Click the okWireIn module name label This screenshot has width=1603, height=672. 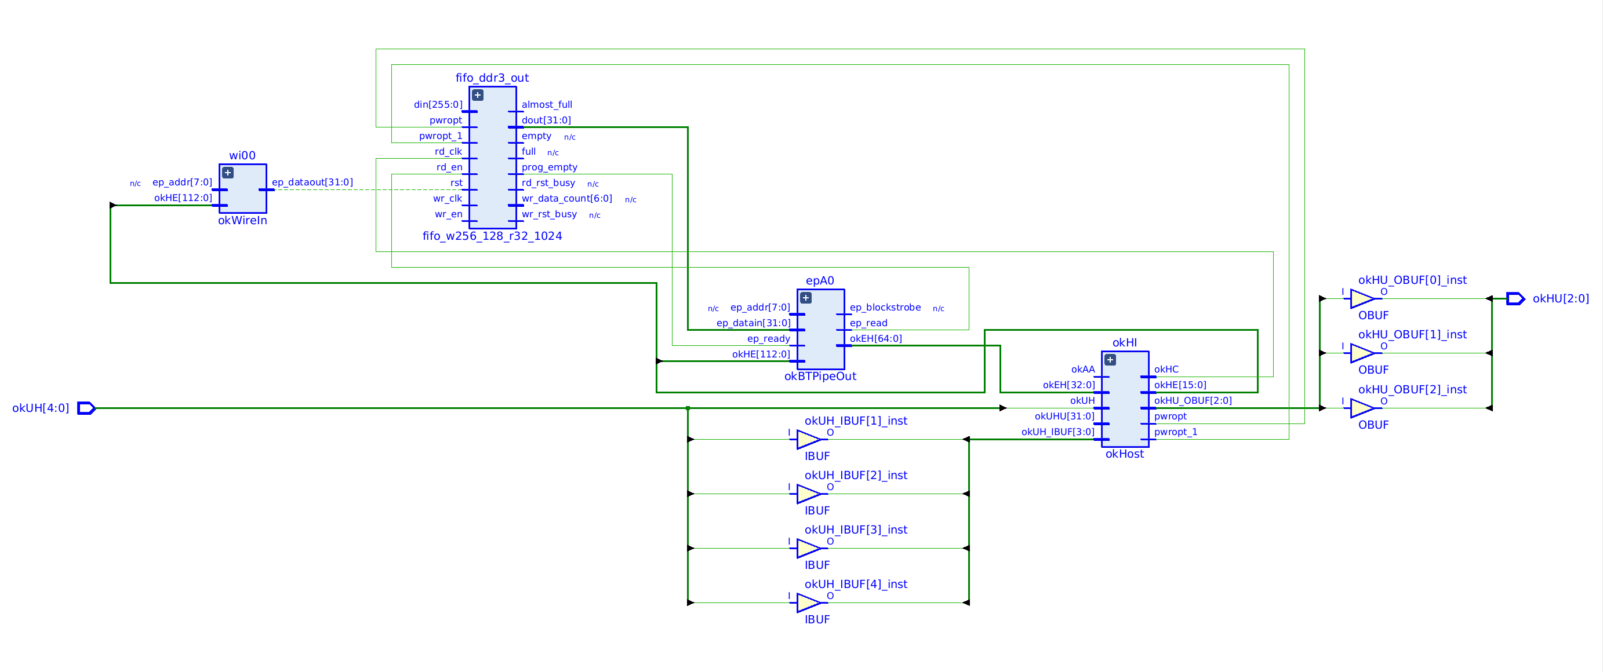242,221
